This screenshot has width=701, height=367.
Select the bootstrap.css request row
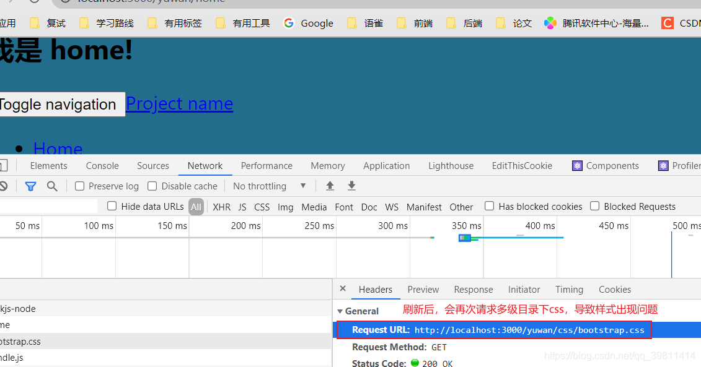click(x=165, y=342)
